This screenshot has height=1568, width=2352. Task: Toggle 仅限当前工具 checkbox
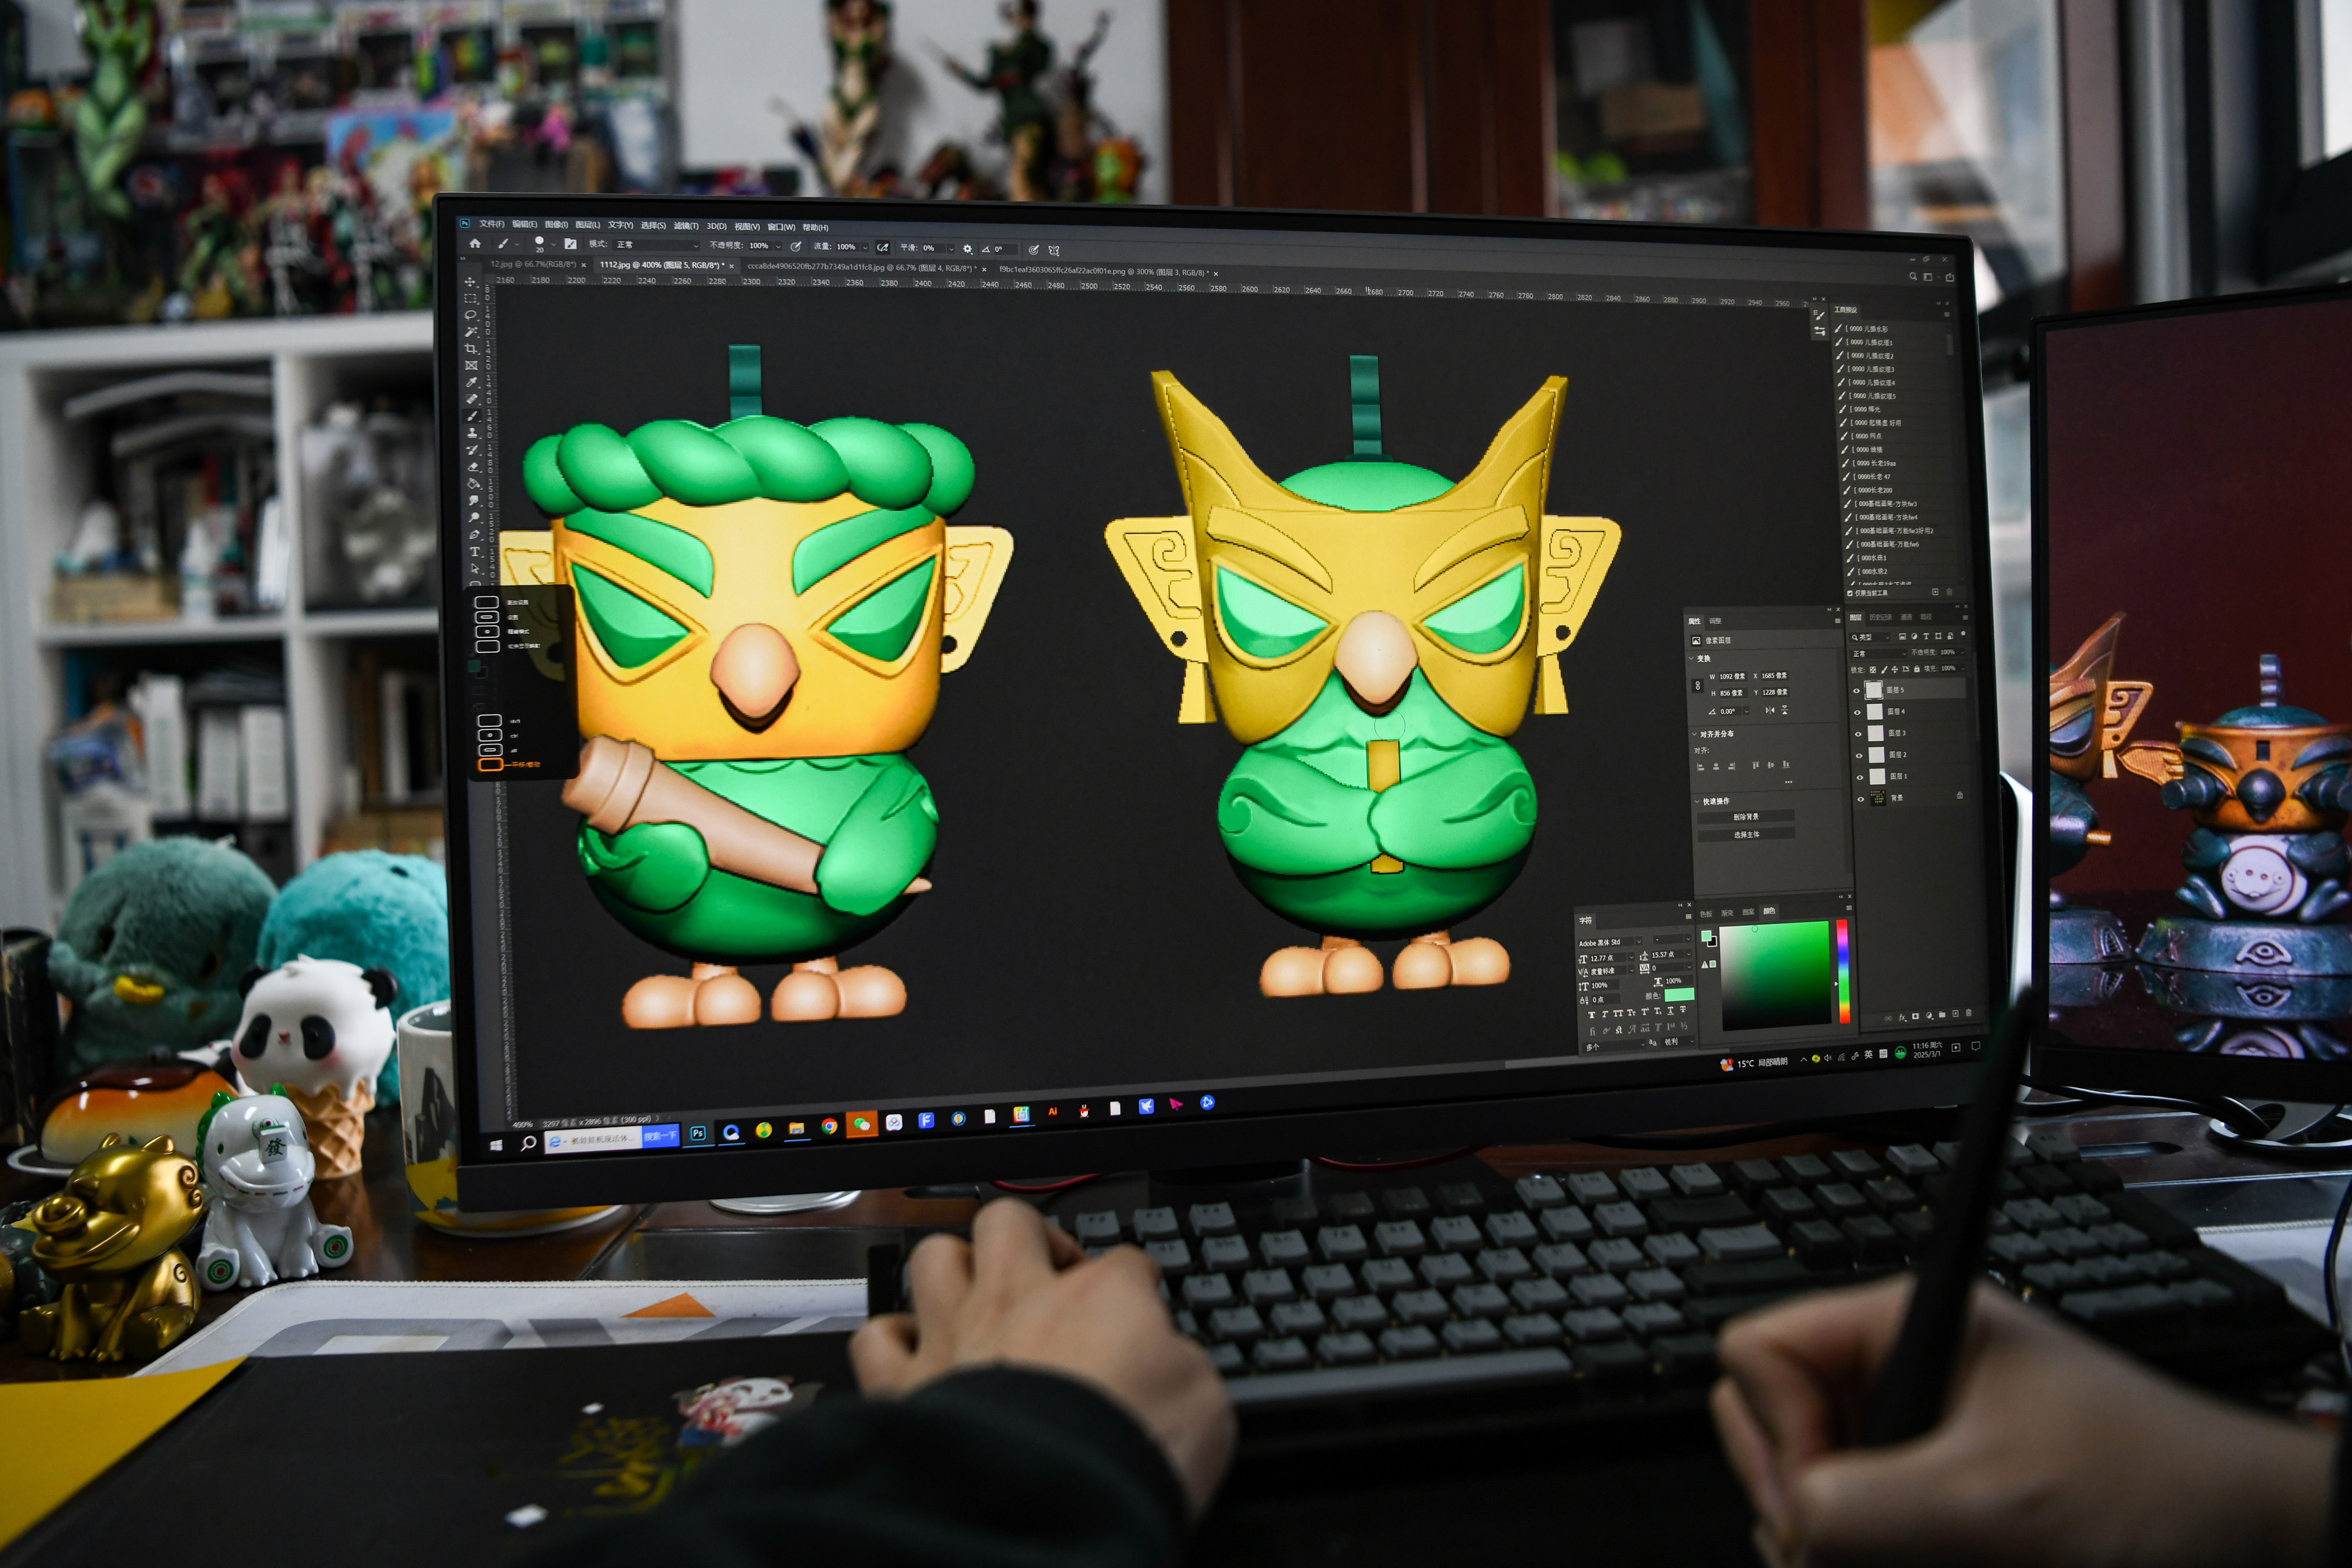pos(1850,593)
